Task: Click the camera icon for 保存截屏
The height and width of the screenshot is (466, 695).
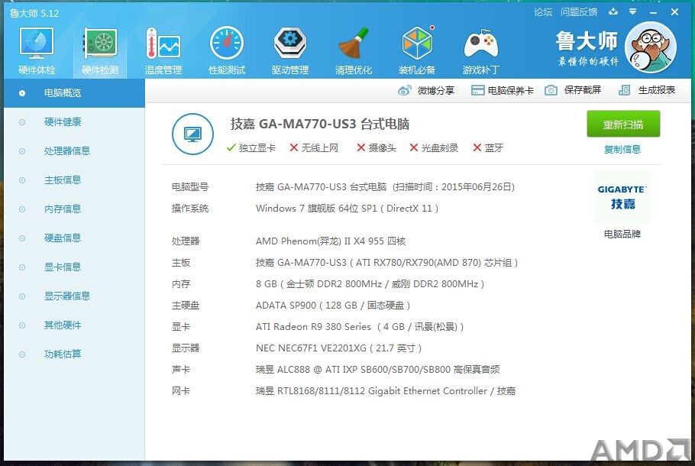Action: coord(551,90)
